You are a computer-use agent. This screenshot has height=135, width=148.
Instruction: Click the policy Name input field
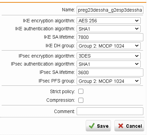coord(110,10)
